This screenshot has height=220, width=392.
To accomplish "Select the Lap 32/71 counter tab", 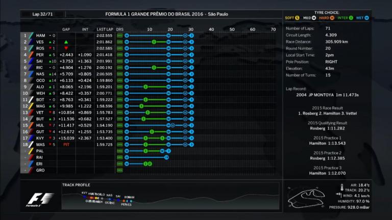I will pos(42,14).
